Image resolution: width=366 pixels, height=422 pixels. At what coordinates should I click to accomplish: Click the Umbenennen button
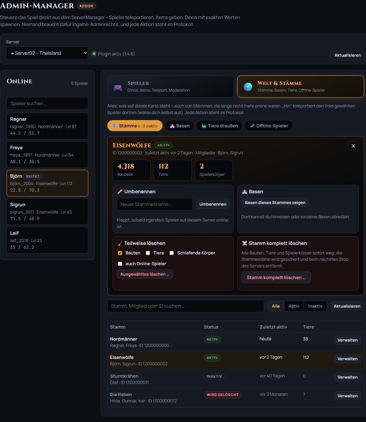click(213, 204)
